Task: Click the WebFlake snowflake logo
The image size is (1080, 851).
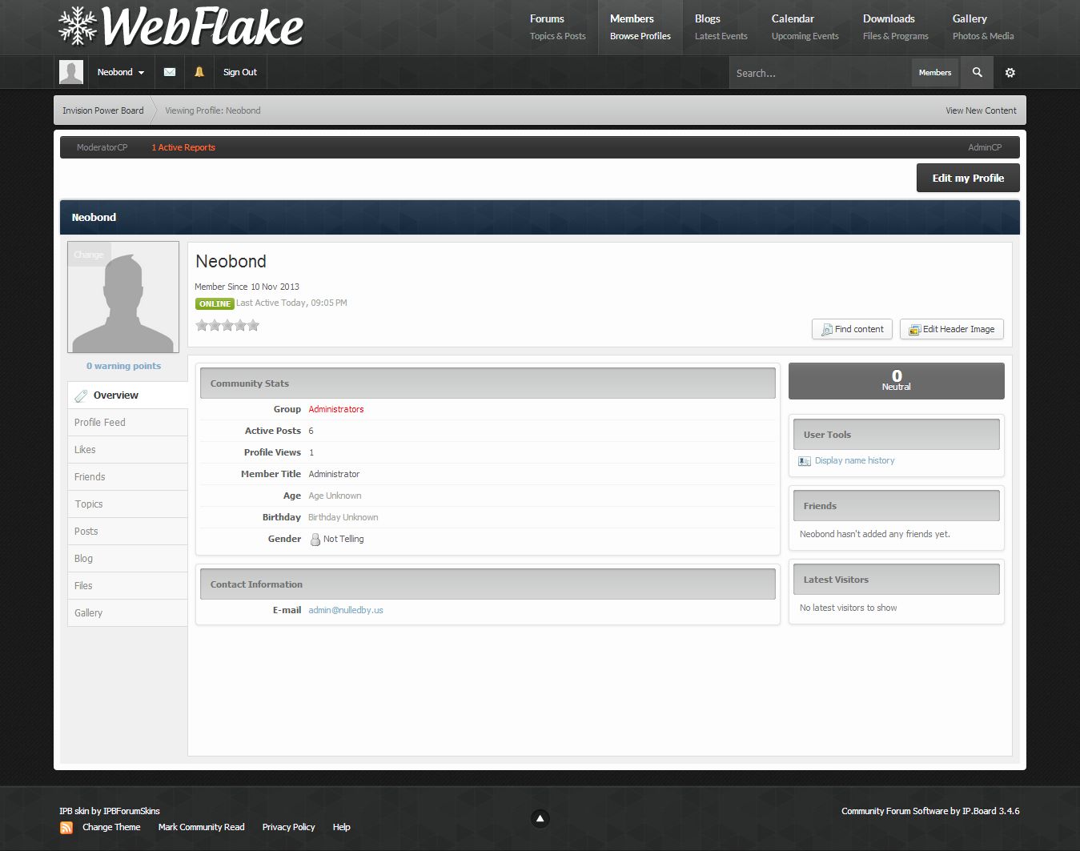Action: [x=181, y=27]
